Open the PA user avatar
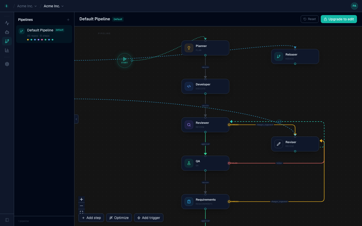Image resolution: width=362 pixels, height=226 pixels. coord(354,6)
